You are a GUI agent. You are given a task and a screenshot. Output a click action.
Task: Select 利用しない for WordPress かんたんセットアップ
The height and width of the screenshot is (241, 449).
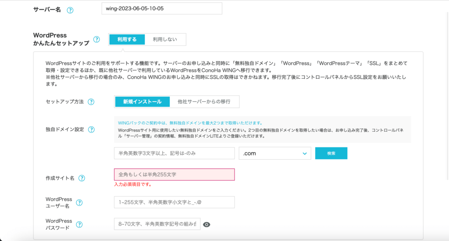pyautogui.click(x=165, y=39)
